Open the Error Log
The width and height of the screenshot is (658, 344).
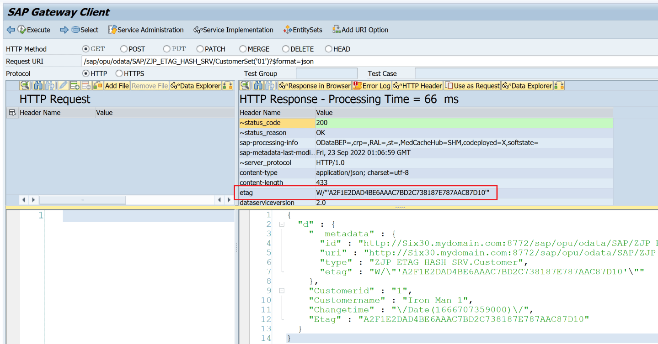pyautogui.click(x=372, y=86)
